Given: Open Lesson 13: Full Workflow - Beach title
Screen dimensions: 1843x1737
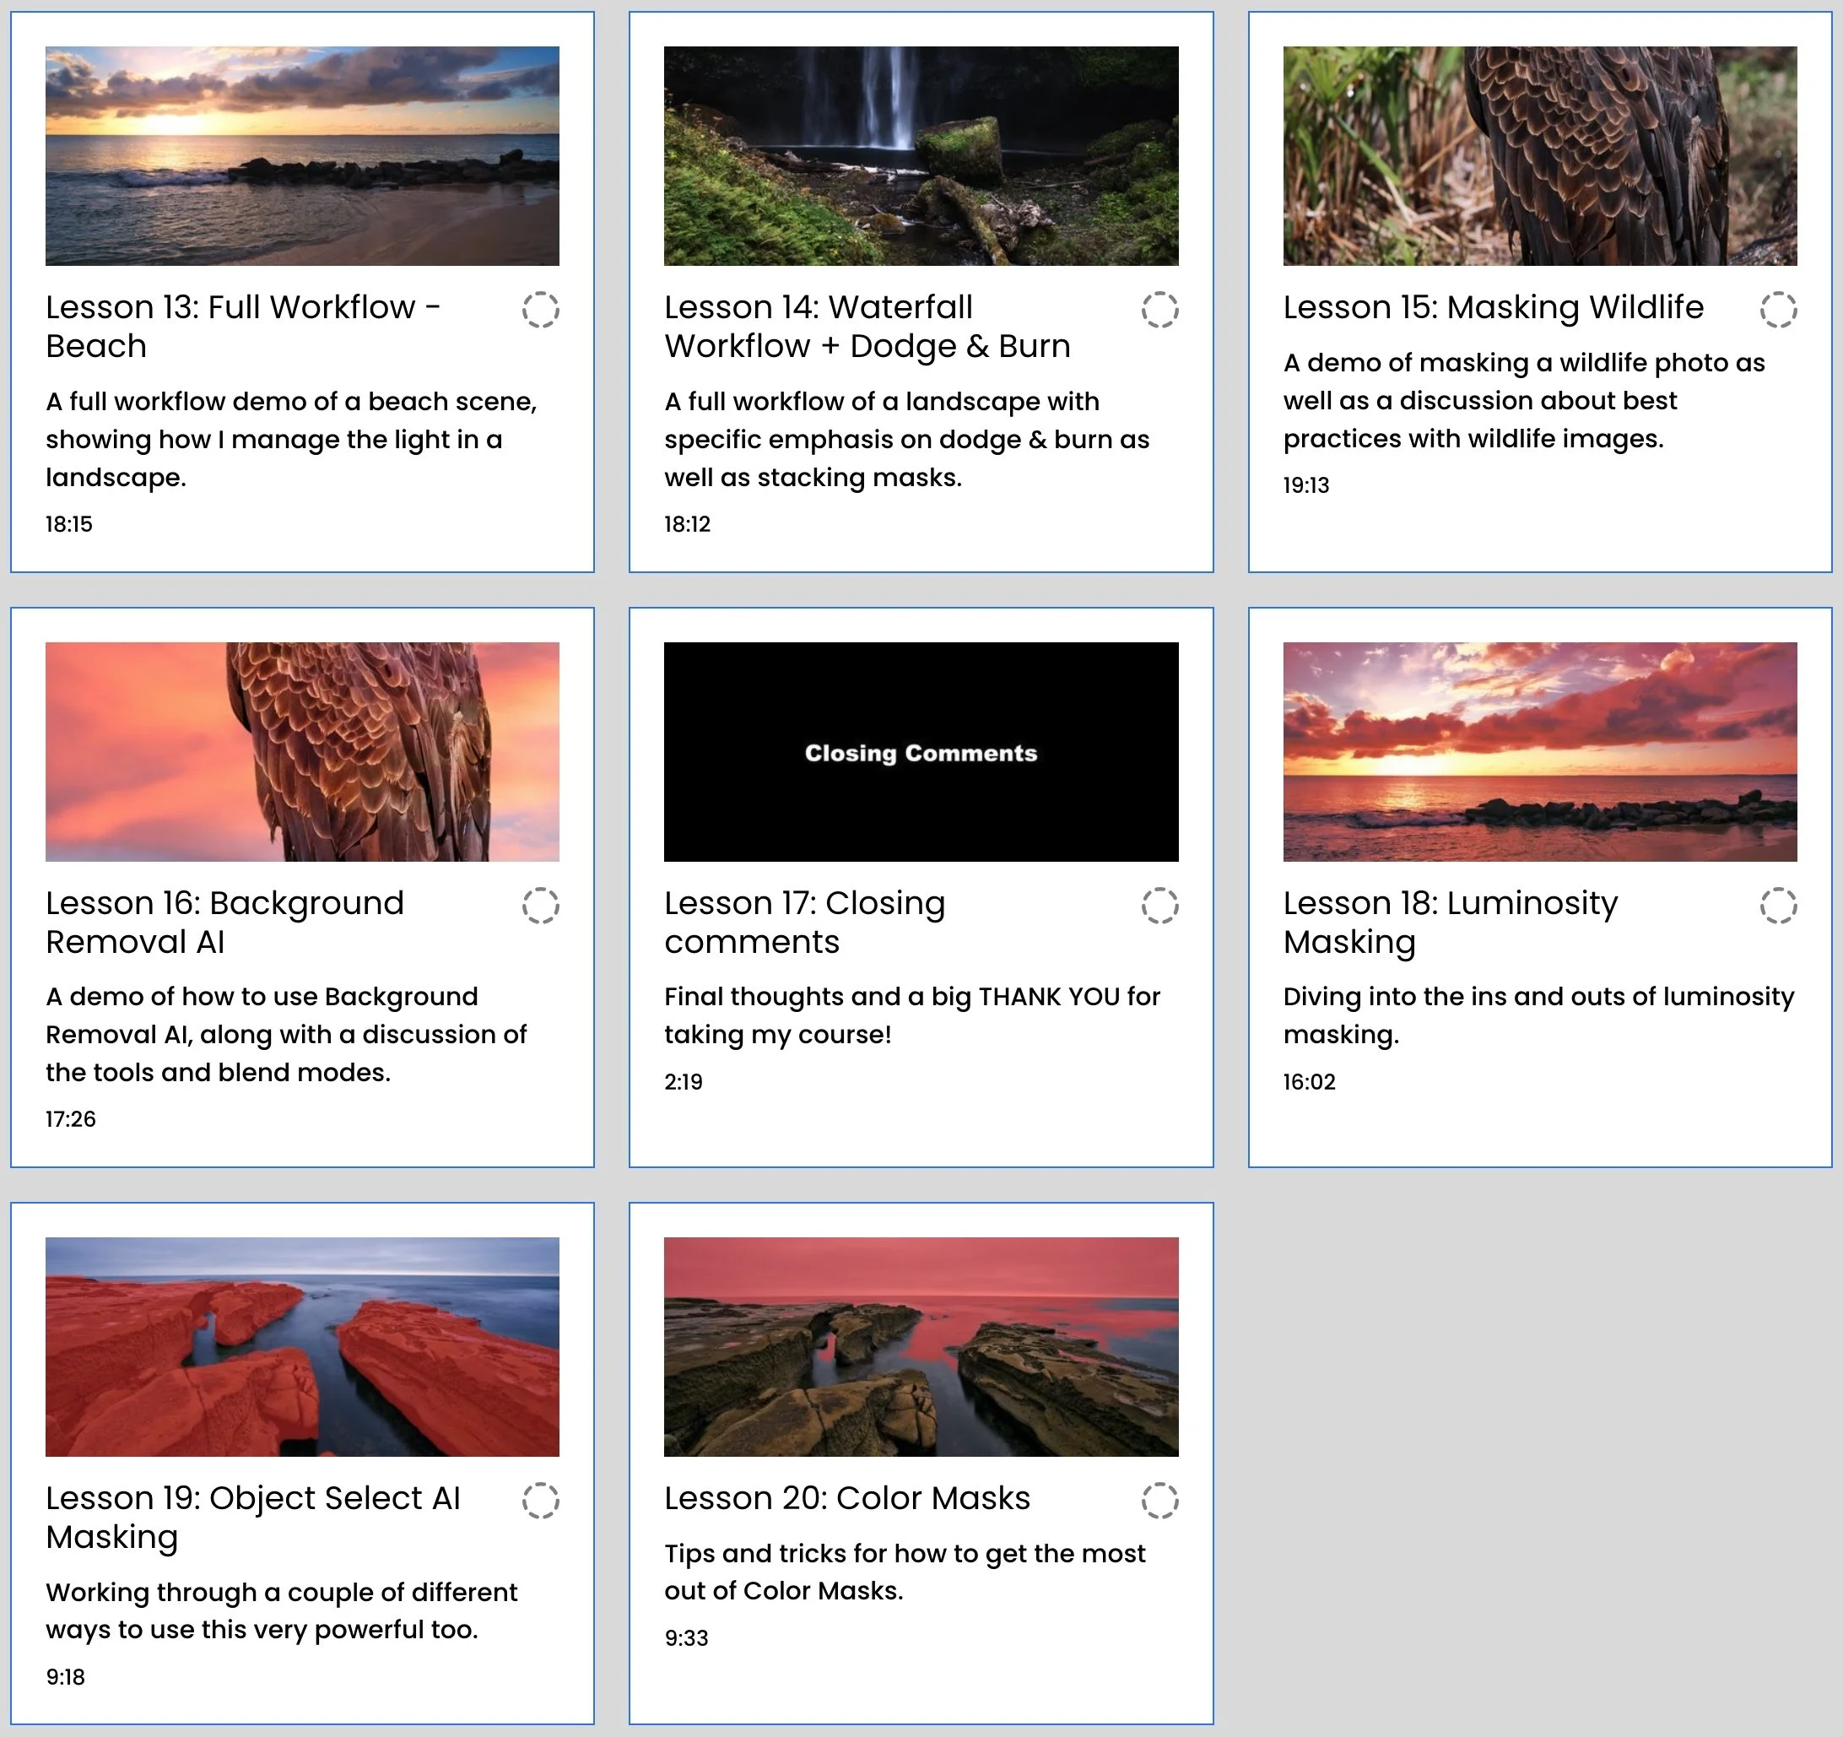Looking at the screenshot, I should tap(243, 326).
